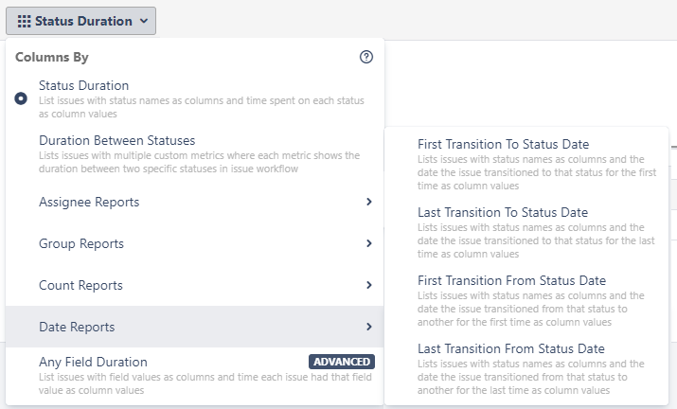Expand the Status Duration dropdown chevron
677x409 pixels.
tap(143, 20)
